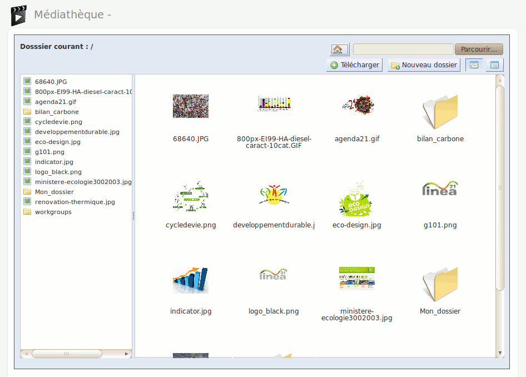Switch to detailed list view

(494, 65)
